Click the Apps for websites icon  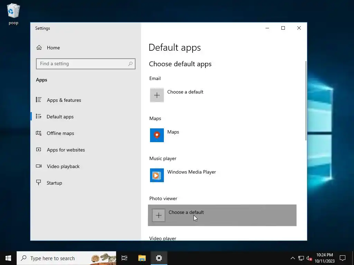click(39, 150)
